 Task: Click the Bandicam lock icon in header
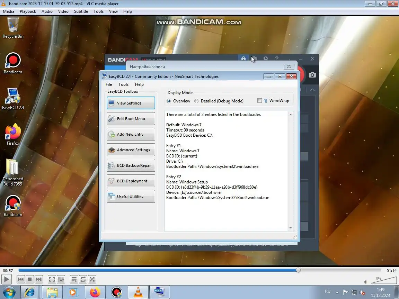(x=243, y=58)
